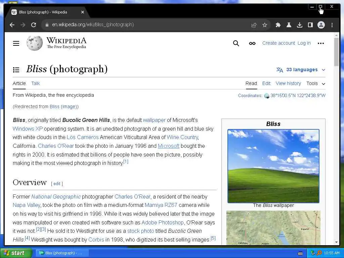The height and width of the screenshot is (258, 344).
Task: Open Chrome Labs flask icon
Action: (289, 25)
